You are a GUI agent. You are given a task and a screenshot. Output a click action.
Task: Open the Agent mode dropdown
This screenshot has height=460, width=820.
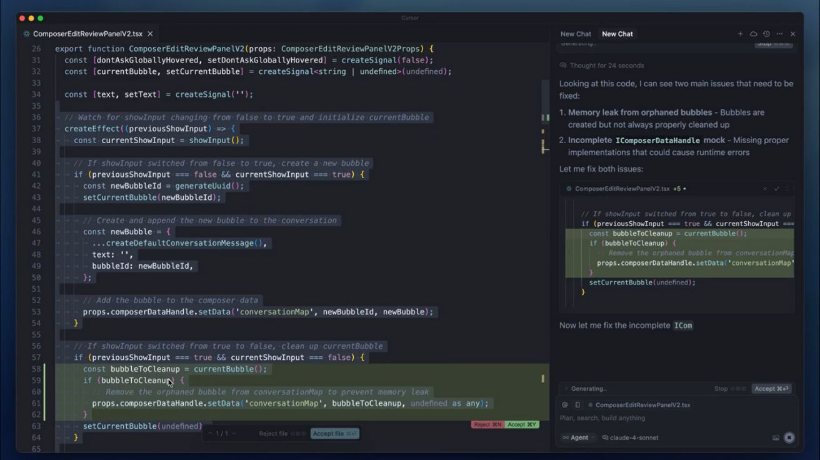579,437
